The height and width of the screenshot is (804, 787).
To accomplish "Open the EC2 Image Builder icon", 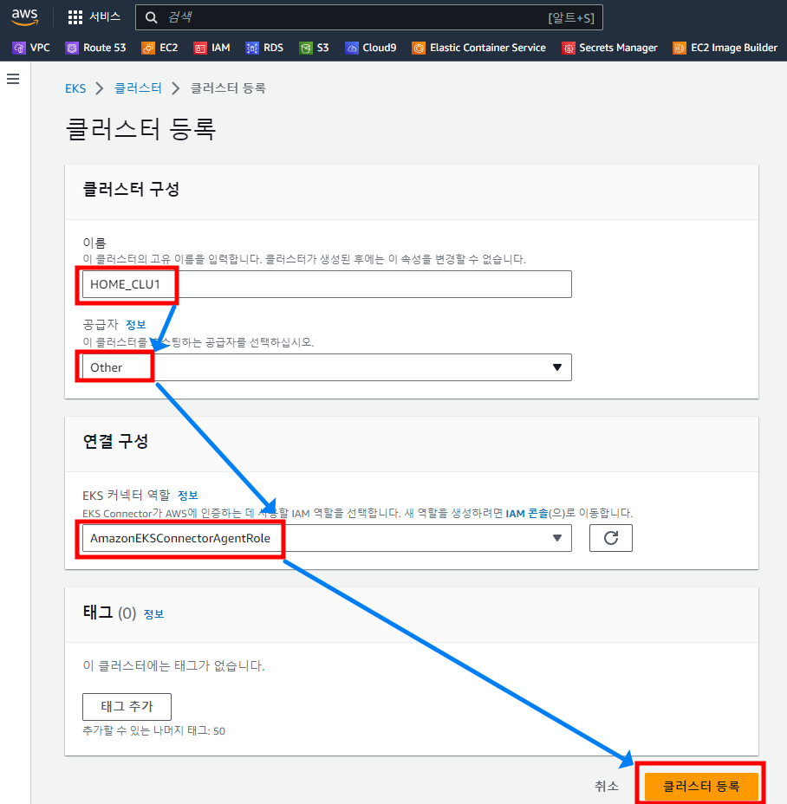I will coord(680,49).
